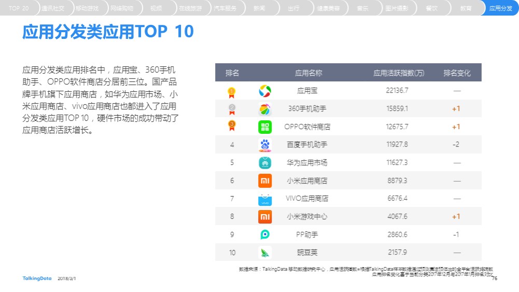The image size is (519, 292).
Task: Click the TalkingData logo link
Action: point(37,279)
